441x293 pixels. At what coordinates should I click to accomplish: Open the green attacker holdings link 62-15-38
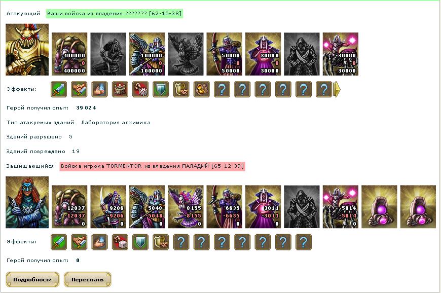[115, 14]
